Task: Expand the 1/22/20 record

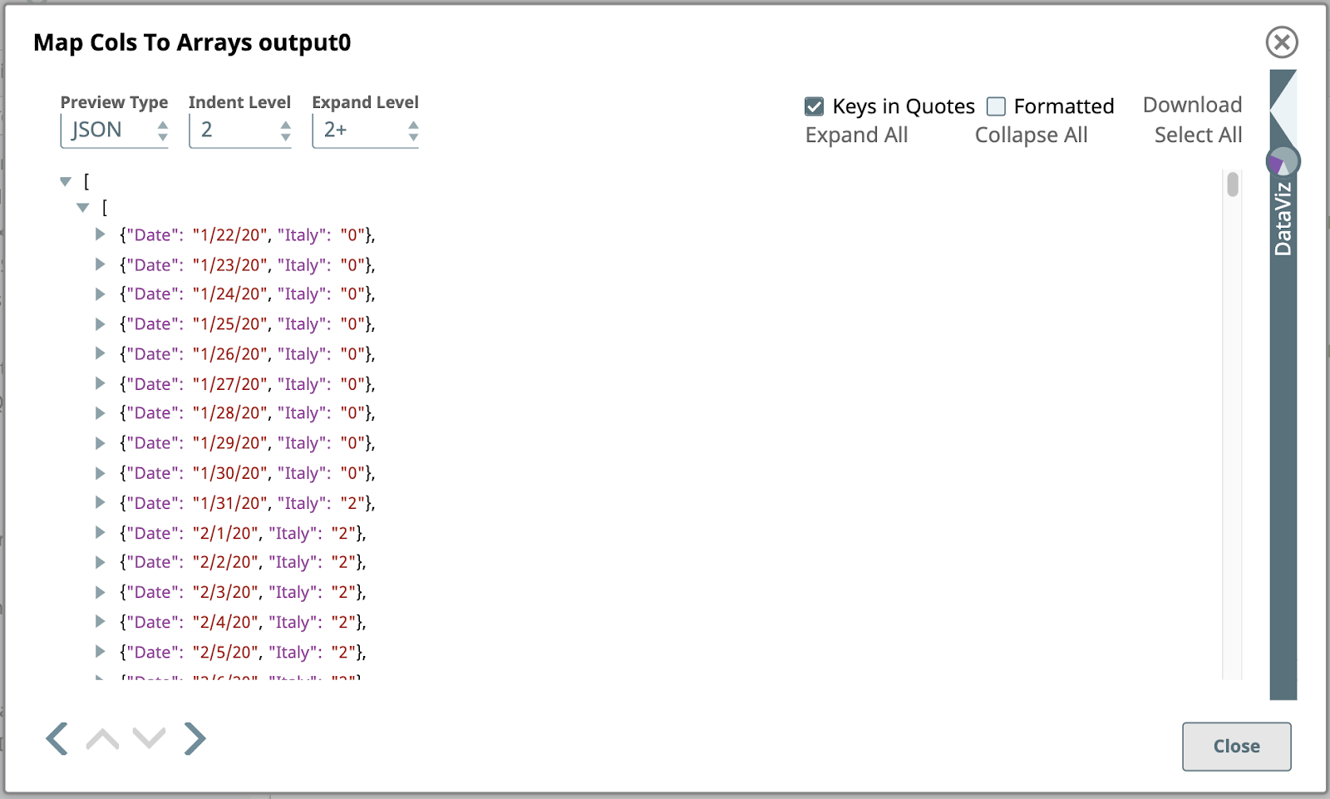Action: click(x=100, y=234)
